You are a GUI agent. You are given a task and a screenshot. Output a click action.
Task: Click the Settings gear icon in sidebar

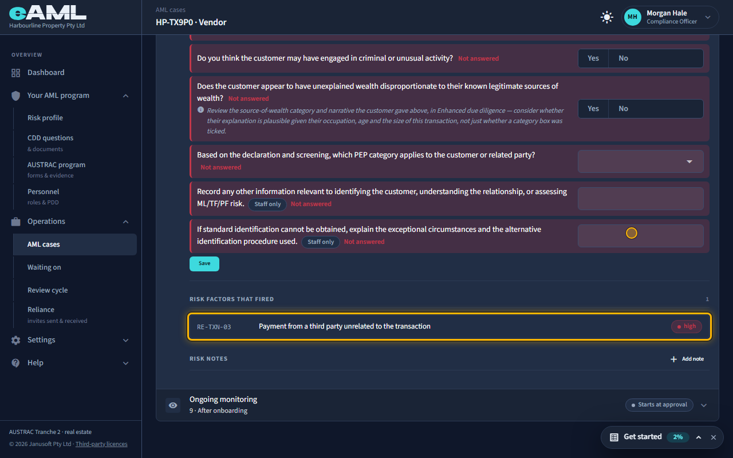[15, 340]
